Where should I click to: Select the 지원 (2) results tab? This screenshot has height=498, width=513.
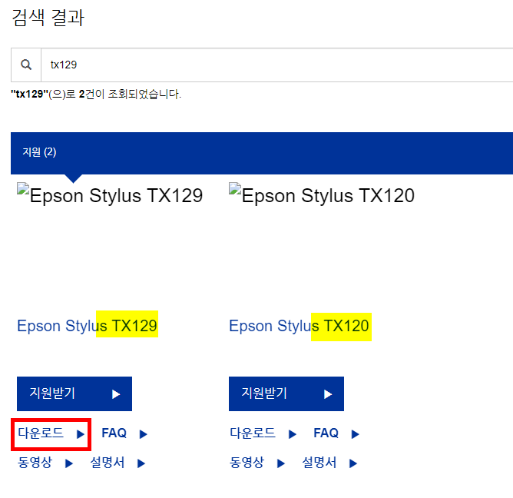(x=39, y=152)
